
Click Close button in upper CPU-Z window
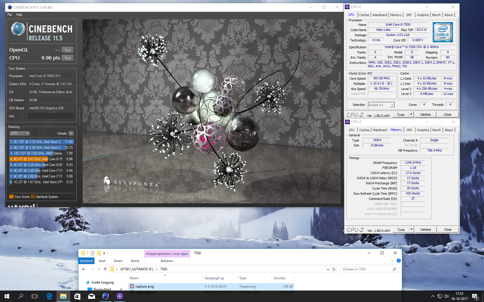(x=447, y=114)
